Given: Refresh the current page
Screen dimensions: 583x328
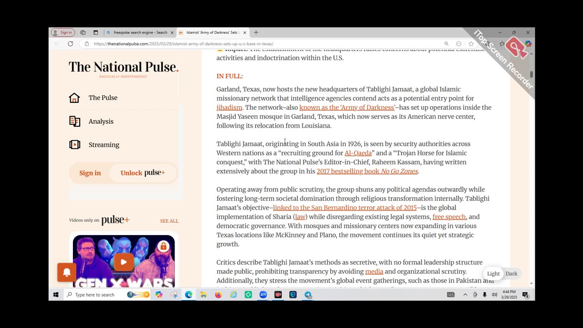Looking at the screenshot, I should tap(71, 44).
